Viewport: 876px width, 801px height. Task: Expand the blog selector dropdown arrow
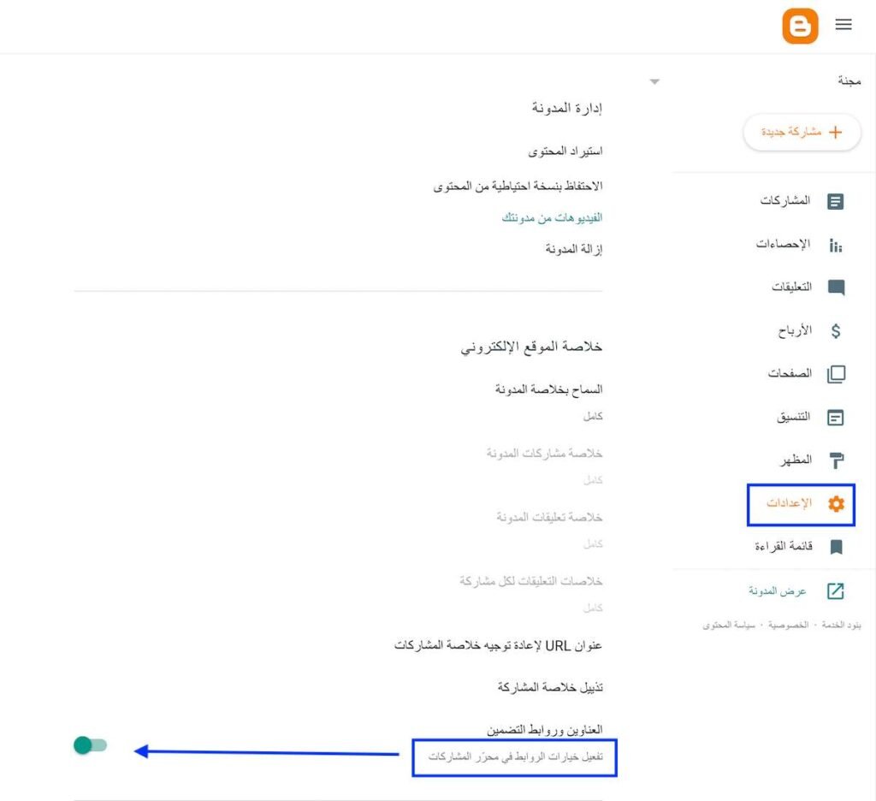pos(654,82)
